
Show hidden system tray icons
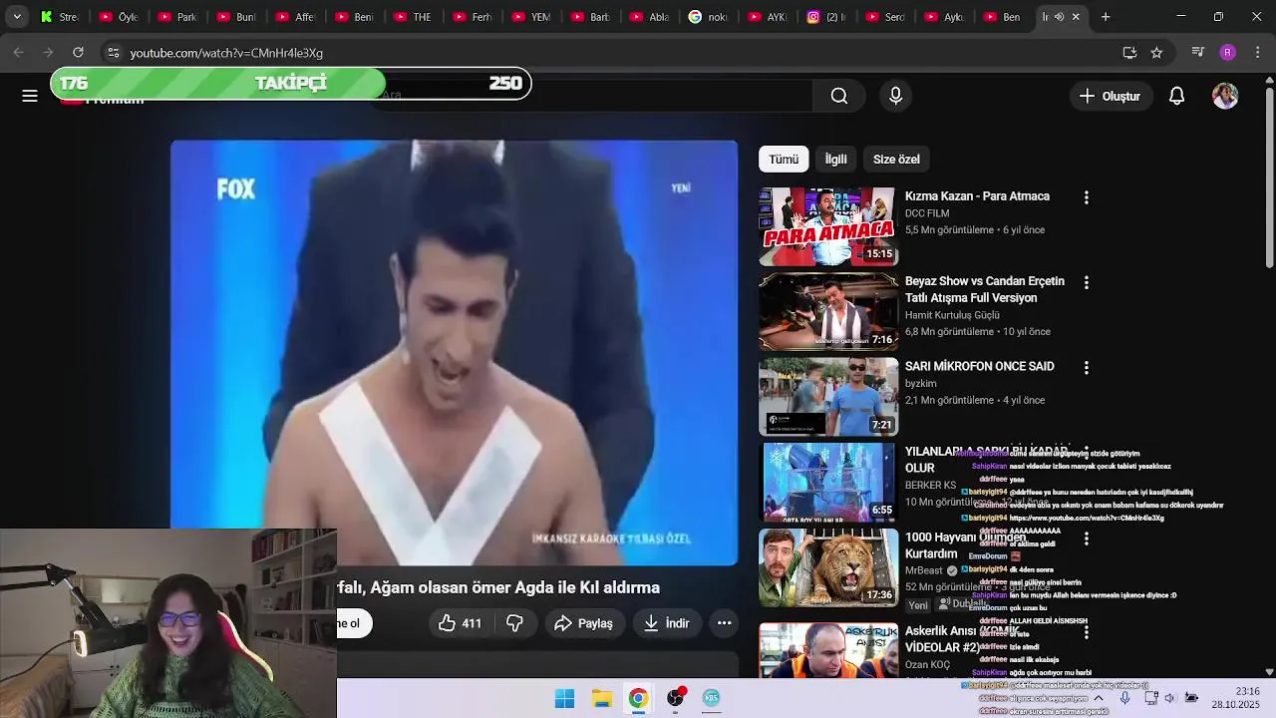click(1099, 698)
